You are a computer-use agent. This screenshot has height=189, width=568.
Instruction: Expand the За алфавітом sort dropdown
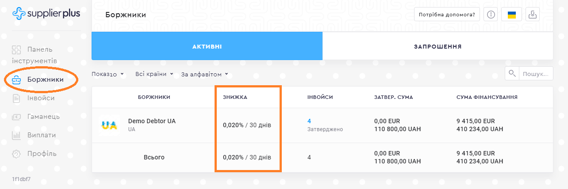pyautogui.click(x=204, y=74)
